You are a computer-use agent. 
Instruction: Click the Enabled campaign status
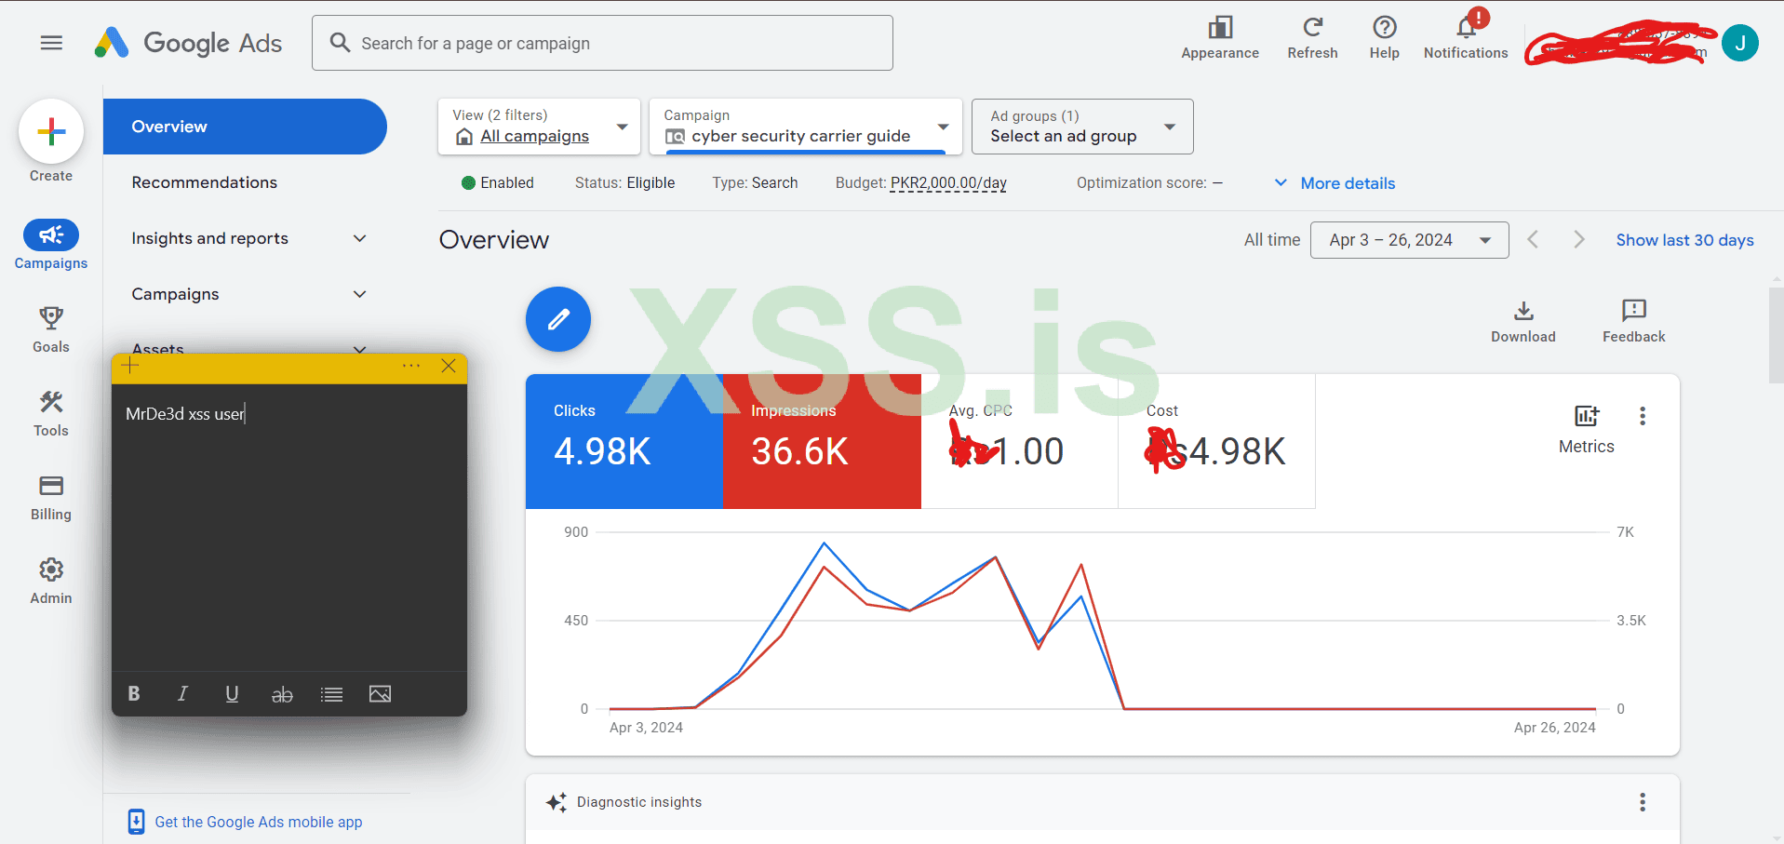pos(498,183)
